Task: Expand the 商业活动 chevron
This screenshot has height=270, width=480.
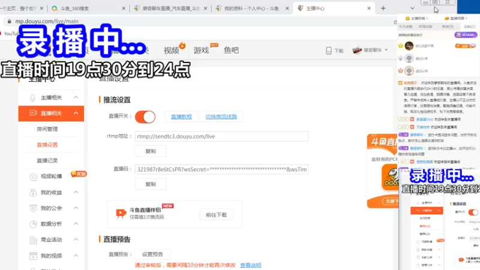Action: (x=76, y=239)
